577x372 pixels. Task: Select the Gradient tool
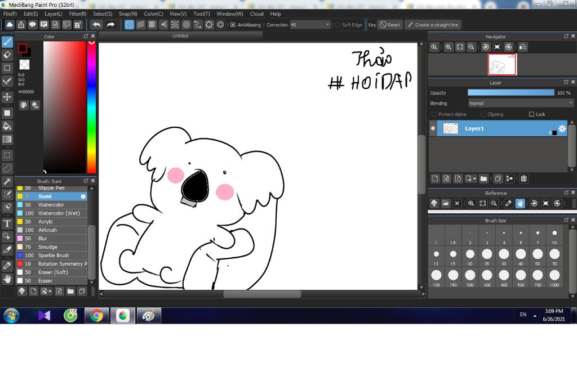[7, 140]
